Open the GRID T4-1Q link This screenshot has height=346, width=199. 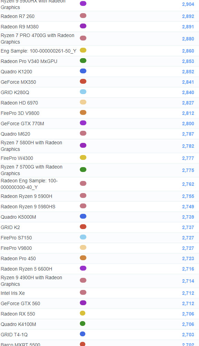click(x=14, y=335)
